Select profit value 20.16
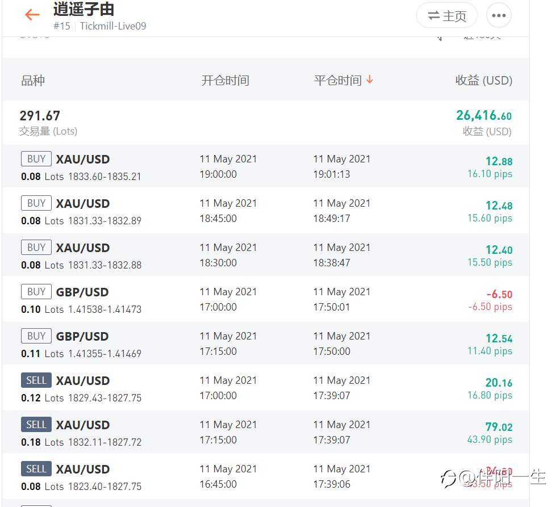 [x=499, y=383]
